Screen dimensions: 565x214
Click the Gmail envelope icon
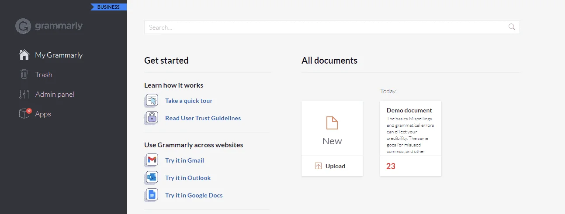click(x=152, y=160)
